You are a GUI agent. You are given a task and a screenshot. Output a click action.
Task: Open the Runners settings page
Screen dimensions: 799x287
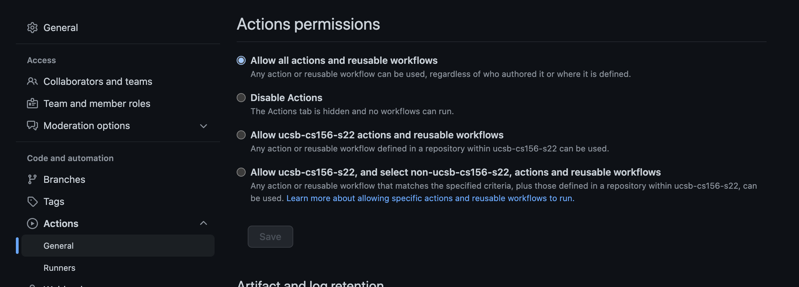59,268
